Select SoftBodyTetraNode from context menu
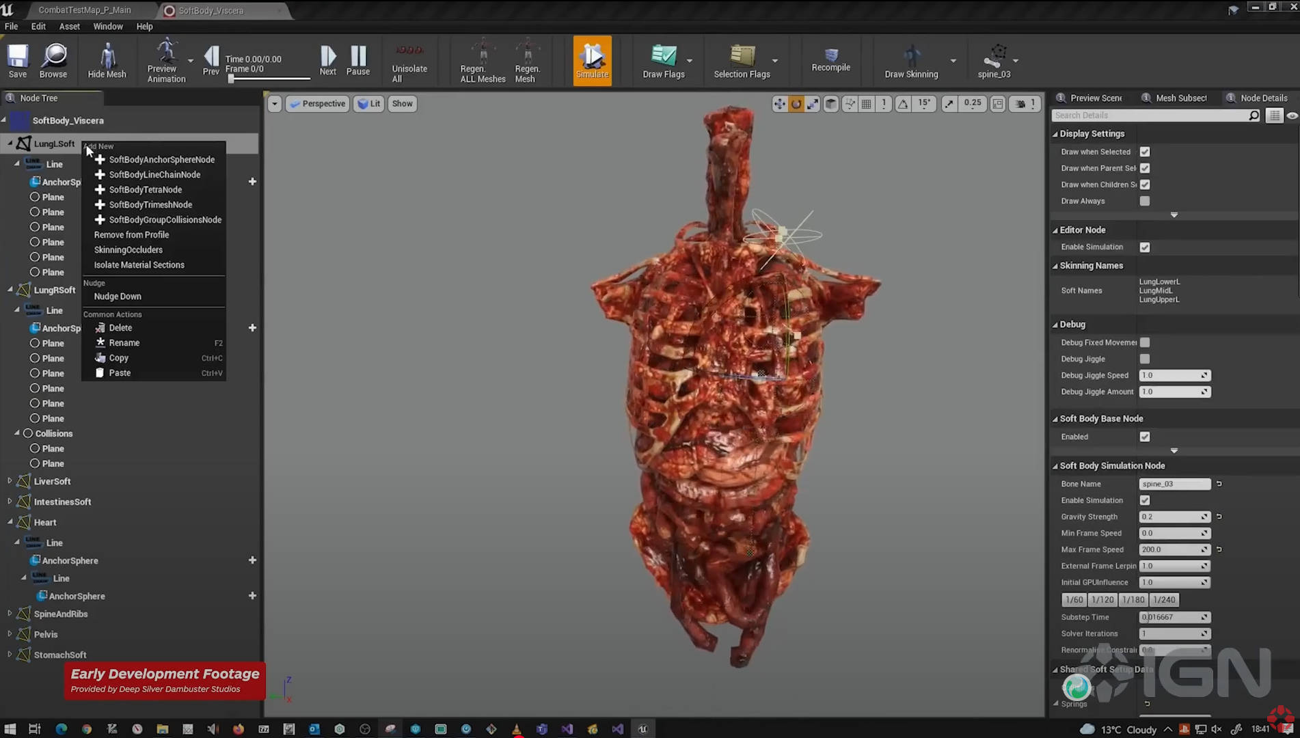The height and width of the screenshot is (738, 1300). tap(145, 190)
